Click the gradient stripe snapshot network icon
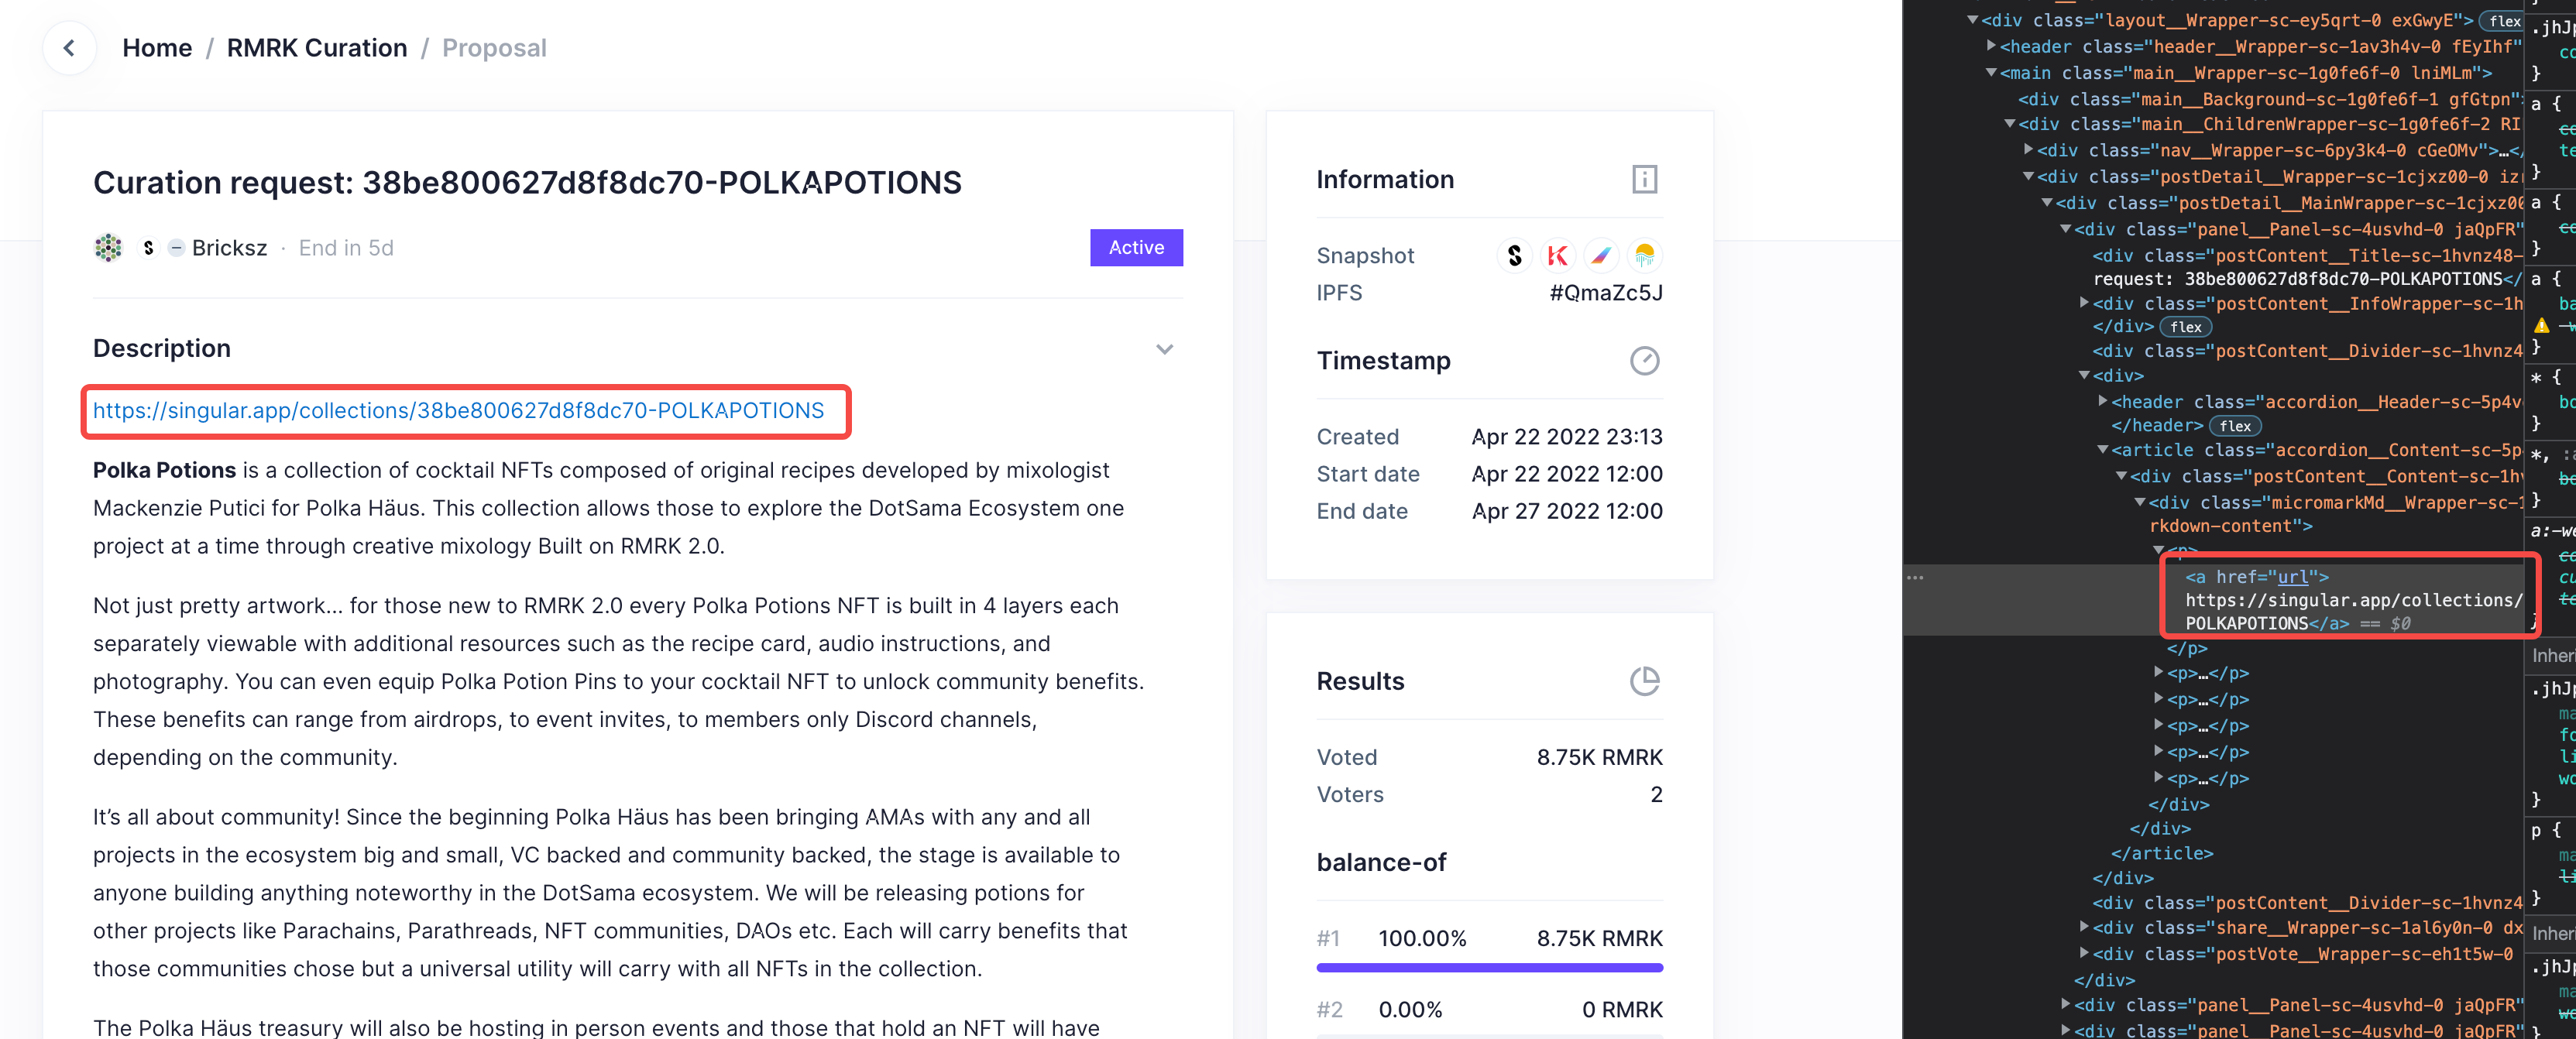This screenshot has width=2576, height=1039. 1600,256
